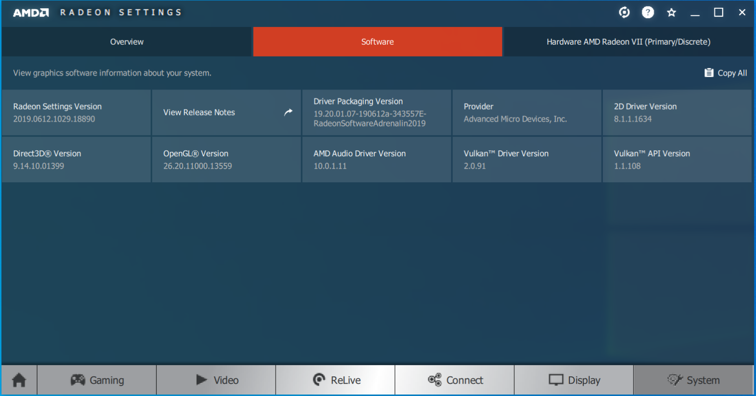
Task: Click the OpenGL Version tile
Action: (226, 160)
